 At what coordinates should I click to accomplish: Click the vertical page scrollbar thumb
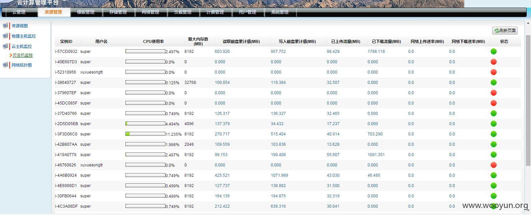528,100
